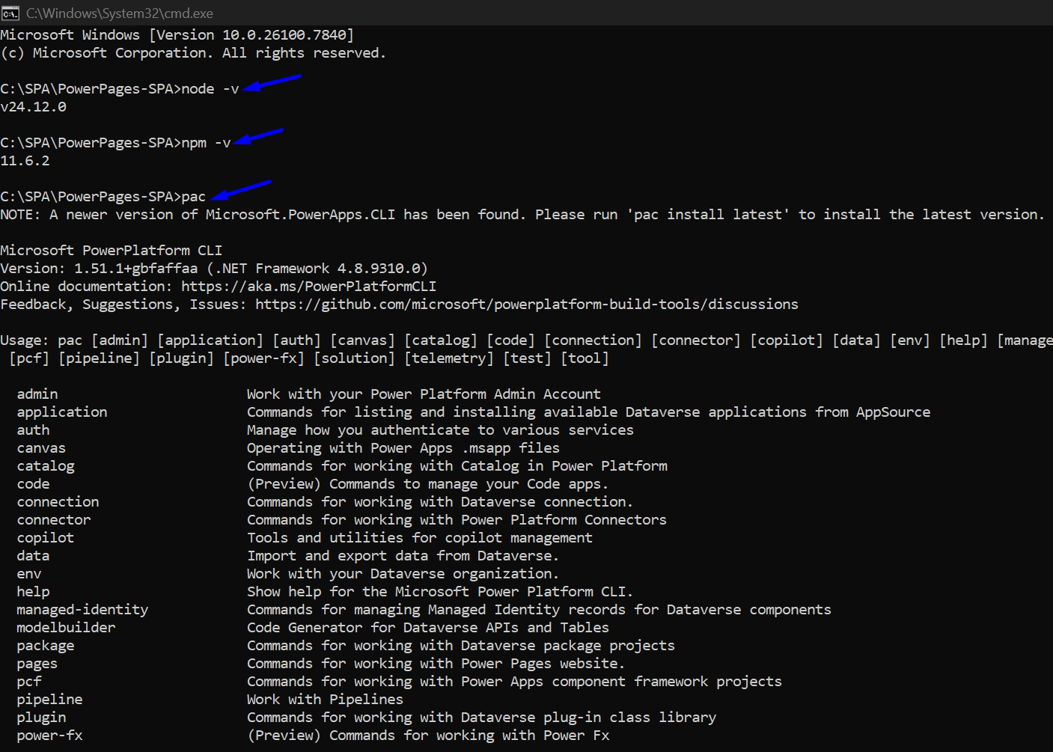The image size is (1053, 752).
Task: Click the 'admin' command in the list
Action: [x=37, y=394]
